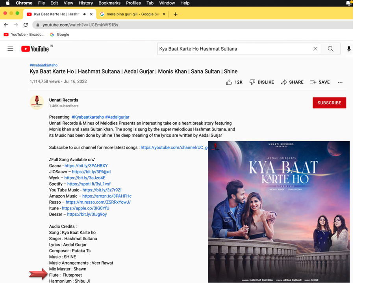378x283 pixels.
Task: Open the YouTube hamburger guide menu
Action: coord(10,49)
